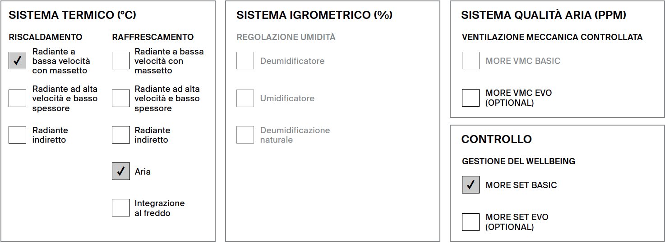The height and width of the screenshot is (243, 665).
Task: Uncheck the MORE SET BASIC checkbox
Action: (x=471, y=185)
